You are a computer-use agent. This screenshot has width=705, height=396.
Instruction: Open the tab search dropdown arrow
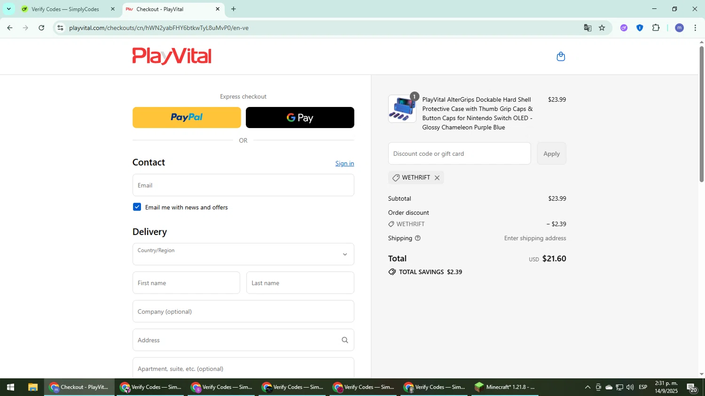[x=8, y=9]
